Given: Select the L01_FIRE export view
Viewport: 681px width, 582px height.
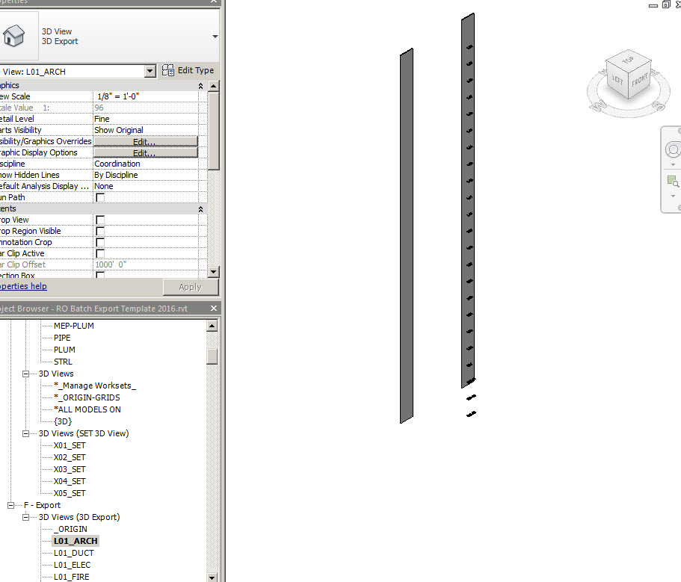Looking at the screenshot, I should [72, 578].
